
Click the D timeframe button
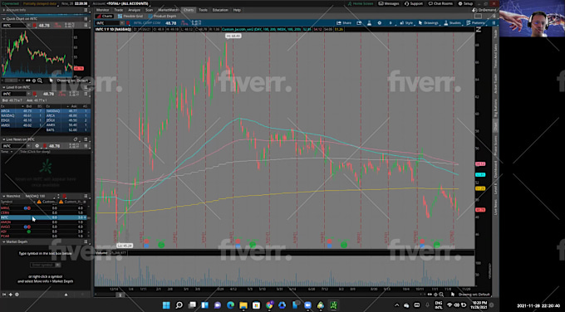[391, 22]
